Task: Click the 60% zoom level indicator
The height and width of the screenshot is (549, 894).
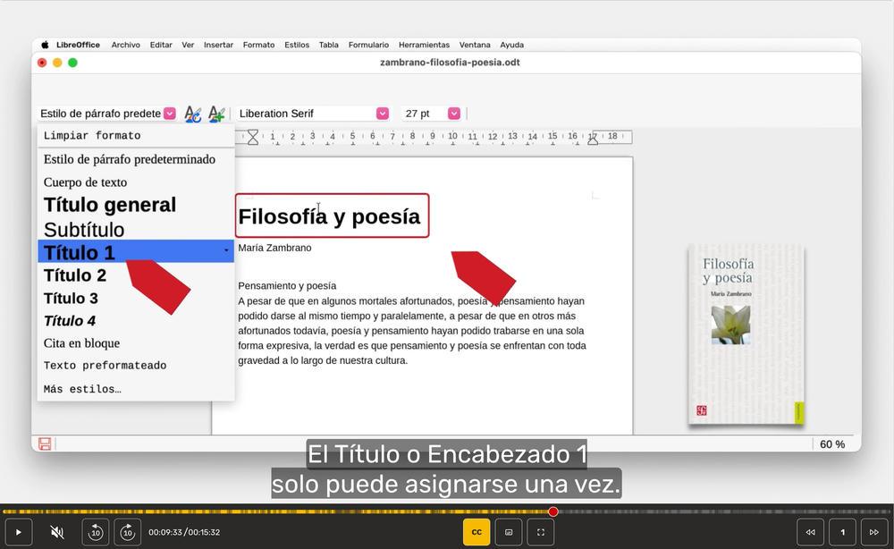Action: click(x=831, y=443)
